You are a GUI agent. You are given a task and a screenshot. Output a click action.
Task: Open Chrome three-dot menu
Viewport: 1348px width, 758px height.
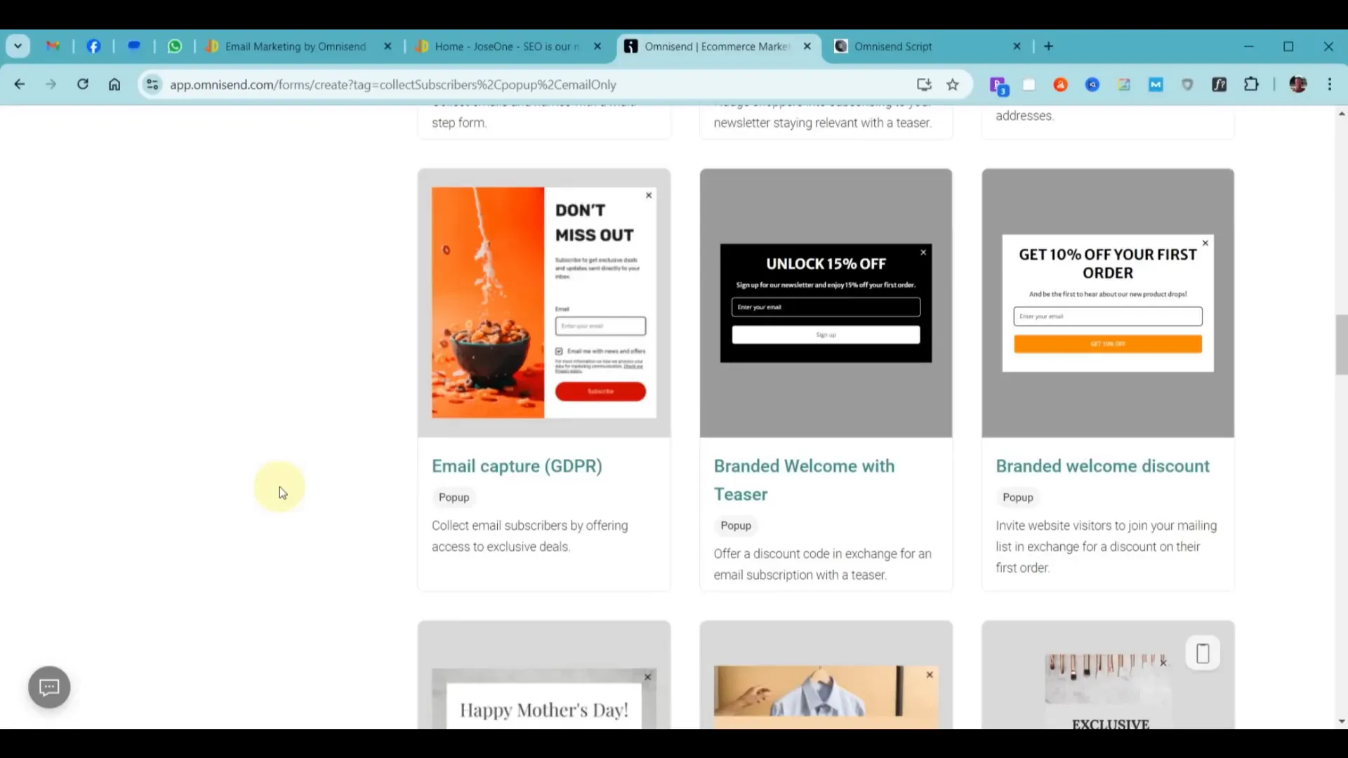[1330, 85]
